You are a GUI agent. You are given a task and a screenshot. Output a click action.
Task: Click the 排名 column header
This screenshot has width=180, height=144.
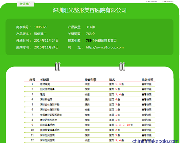[x=112, y=80]
